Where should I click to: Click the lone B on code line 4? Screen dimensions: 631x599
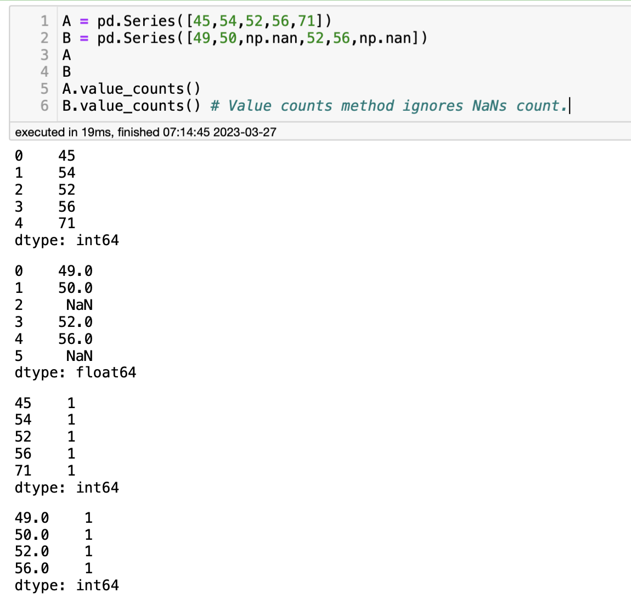(66, 72)
